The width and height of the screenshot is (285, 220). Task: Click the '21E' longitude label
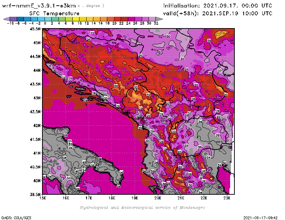click(181, 198)
